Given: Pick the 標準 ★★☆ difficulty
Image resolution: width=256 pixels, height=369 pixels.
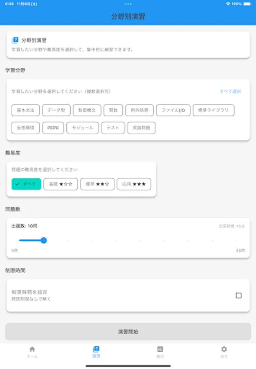Looking at the screenshot, I should pyautogui.click(x=97, y=184).
